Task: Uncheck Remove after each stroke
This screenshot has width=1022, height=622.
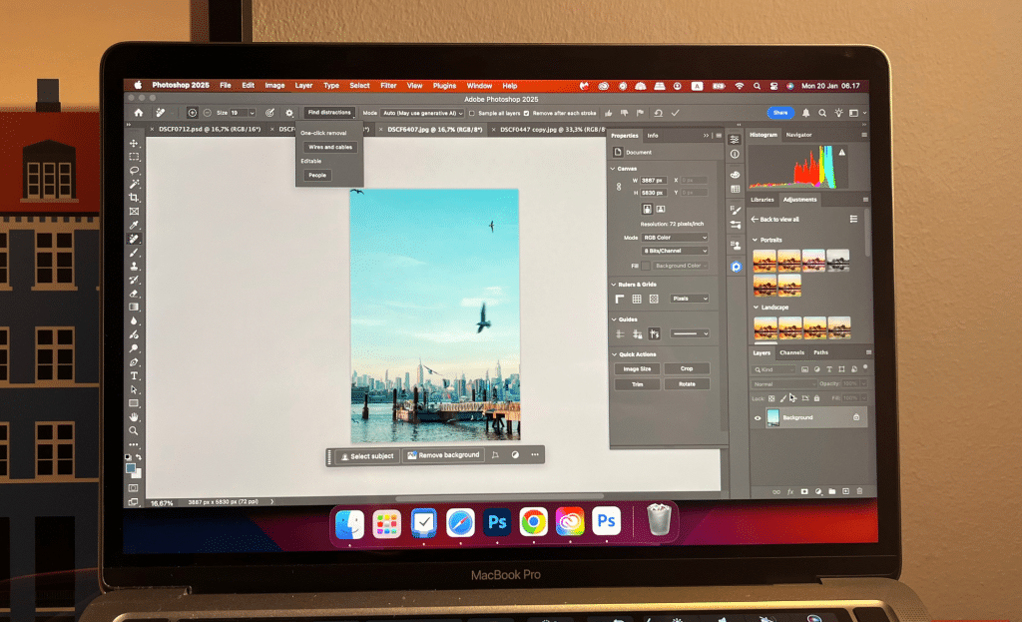Action: (527, 113)
